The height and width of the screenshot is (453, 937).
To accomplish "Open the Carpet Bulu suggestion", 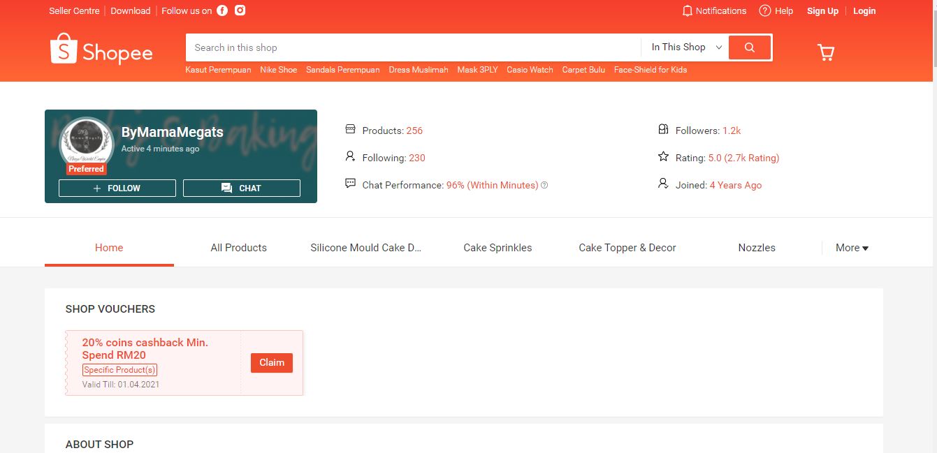I will click(x=583, y=70).
